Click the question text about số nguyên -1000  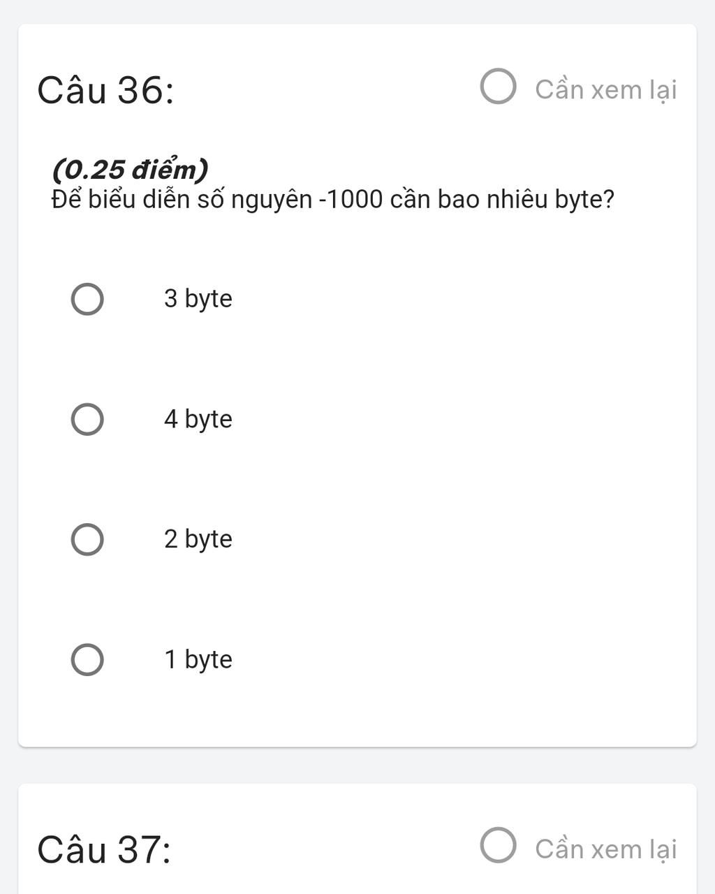(333, 200)
